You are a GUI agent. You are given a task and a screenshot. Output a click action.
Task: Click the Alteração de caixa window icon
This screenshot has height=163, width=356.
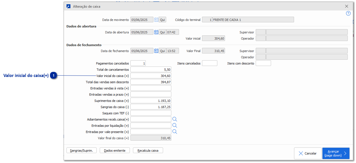[68, 6]
